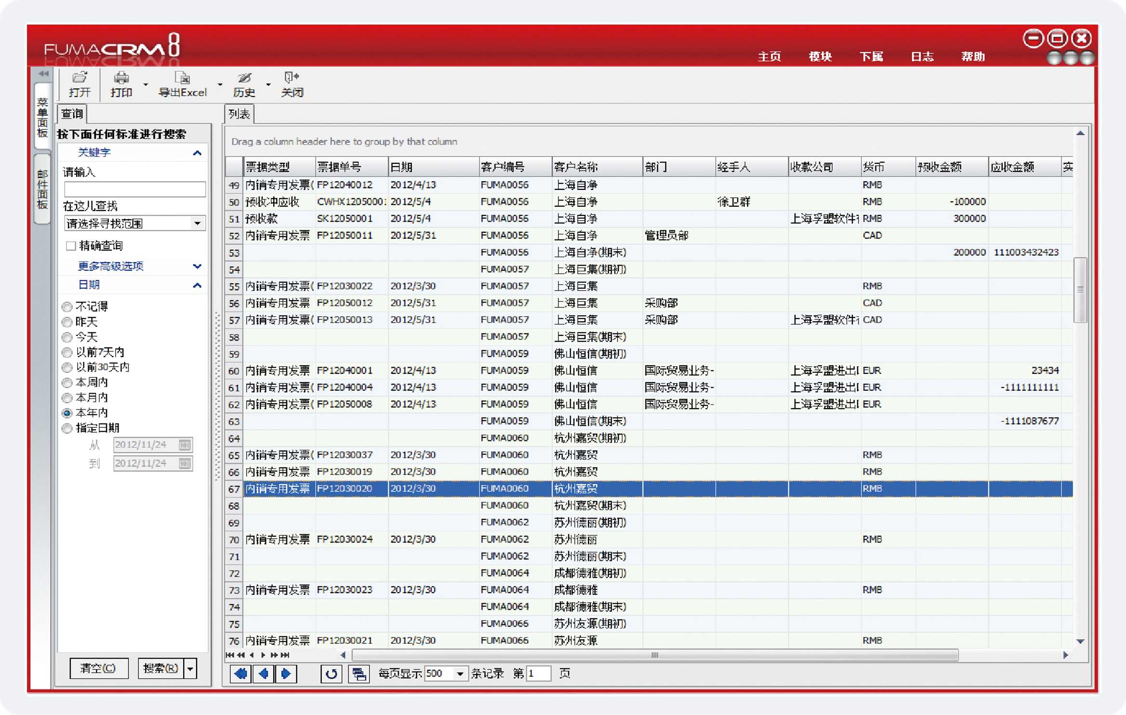Image resolution: width=1126 pixels, height=715 pixels.
Task: Switch to the 列表 tab
Action: pos(239,114)
